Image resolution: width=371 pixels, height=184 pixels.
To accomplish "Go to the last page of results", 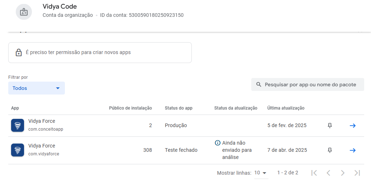I will pos(357,173).
